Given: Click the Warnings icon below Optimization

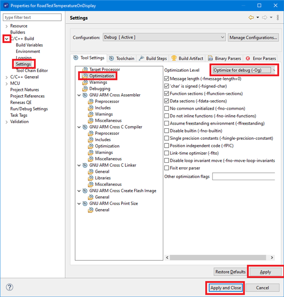Looking at the screenshot, I should 85,82.
